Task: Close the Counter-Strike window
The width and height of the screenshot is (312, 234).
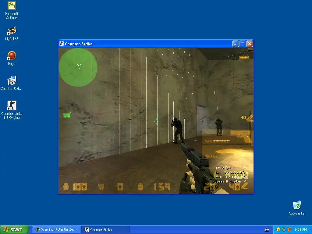Action: tap(250, 44)
